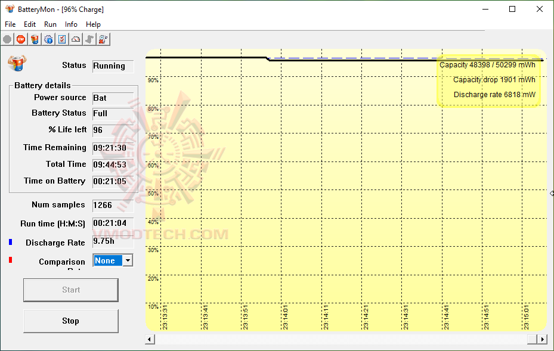Viewport: 554px width, 351px height.
Task: Click the 23:14:01 time axis label
Action: [x=285, y=318]
